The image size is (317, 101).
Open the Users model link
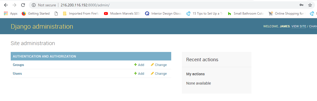tap(17, 73)
